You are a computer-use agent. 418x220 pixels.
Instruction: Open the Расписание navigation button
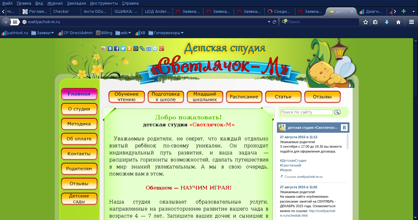pos(244,97)
